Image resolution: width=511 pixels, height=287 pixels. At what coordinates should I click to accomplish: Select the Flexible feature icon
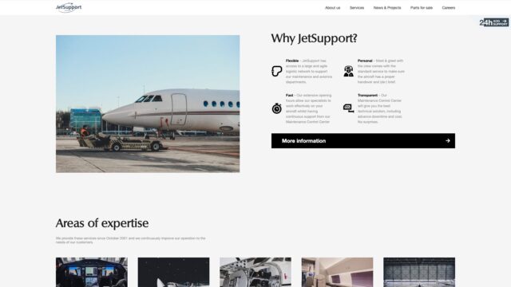(277, 71)
